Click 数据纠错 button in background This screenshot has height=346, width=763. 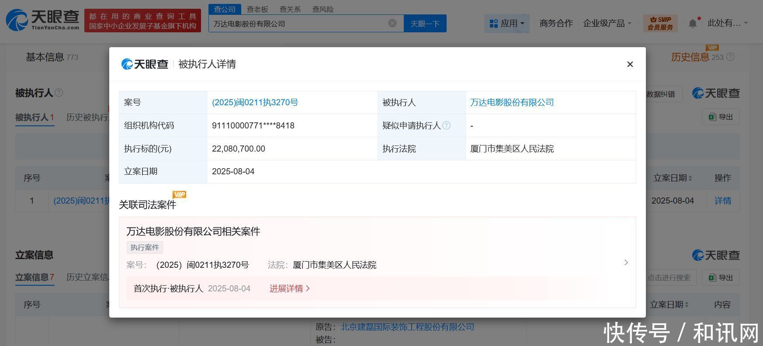tap(660, 94)
